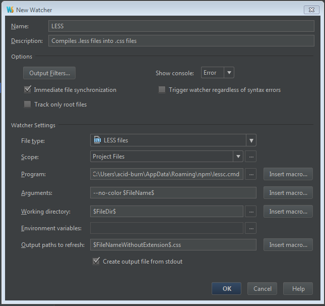Click the Name field containing LESS
The image size is (325, 306).
tap(181, 26)
